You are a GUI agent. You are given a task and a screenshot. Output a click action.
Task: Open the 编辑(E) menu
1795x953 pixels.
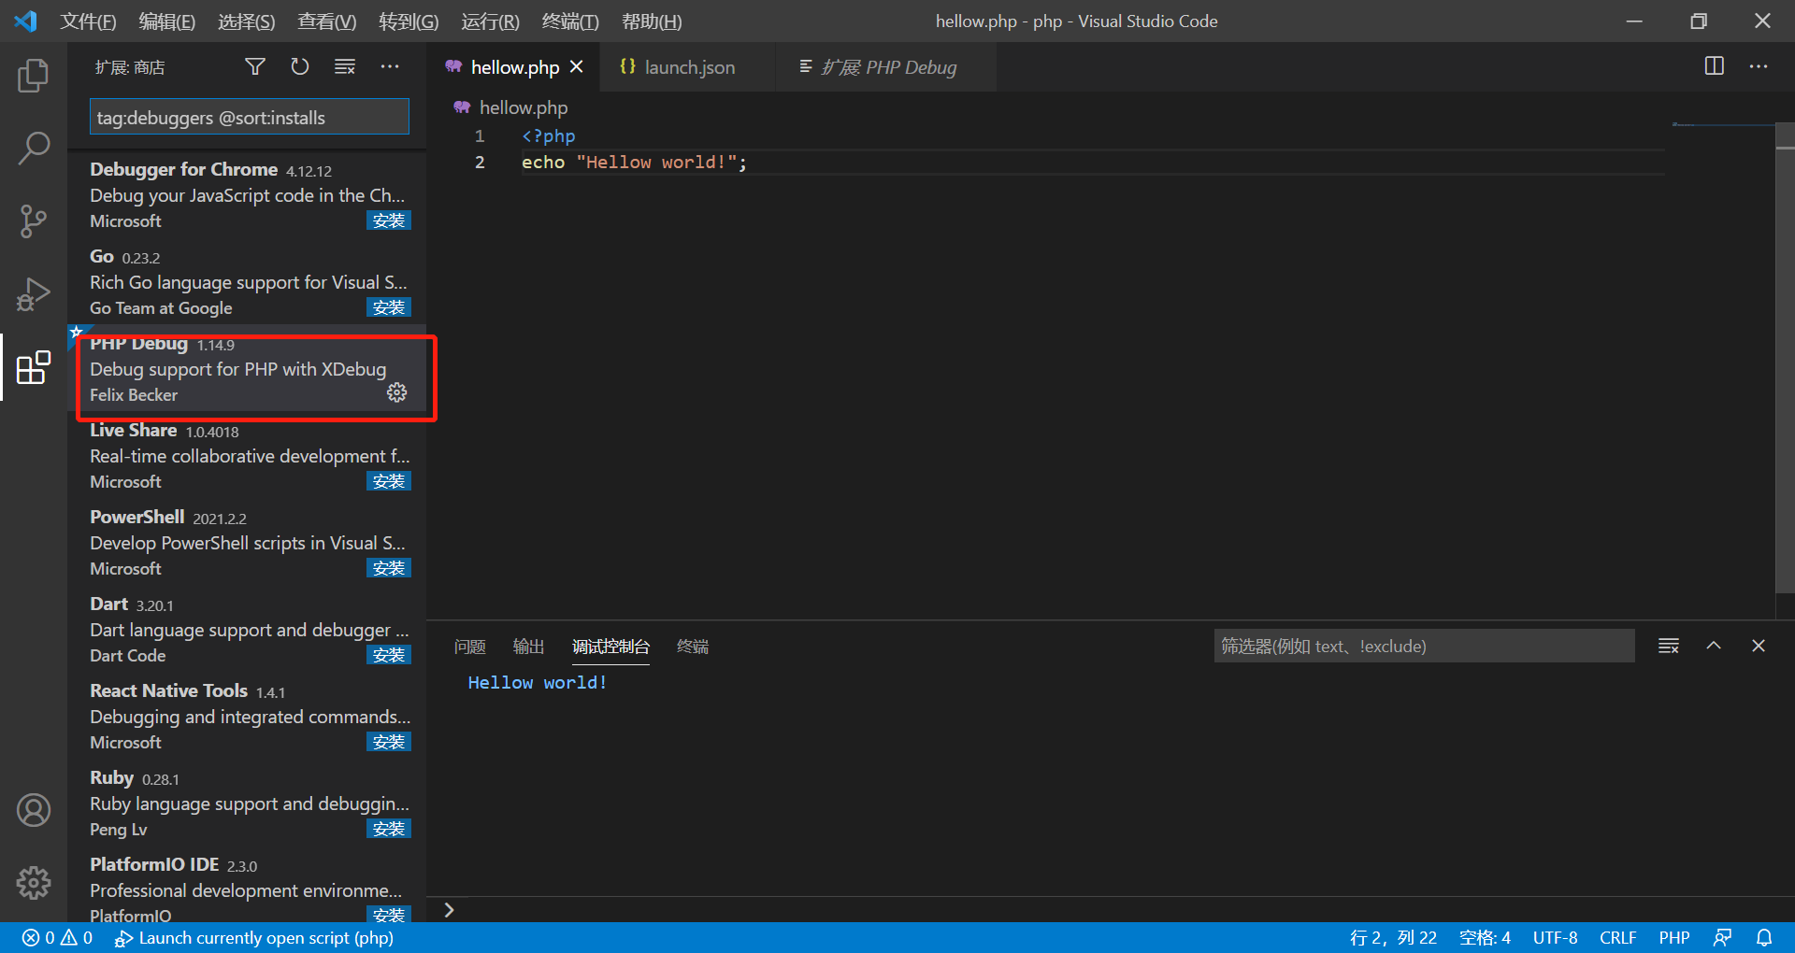click(166, 21)
